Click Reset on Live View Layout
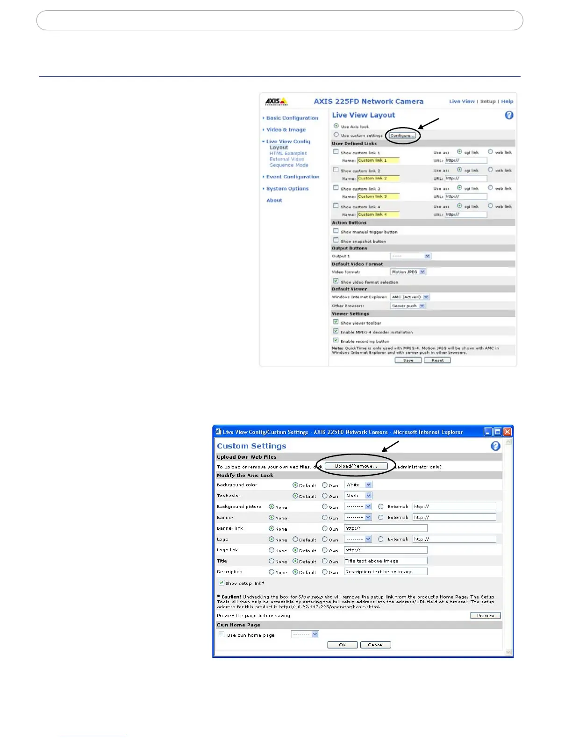This screenshot has width=572, height=740. (x=437, y=360)
